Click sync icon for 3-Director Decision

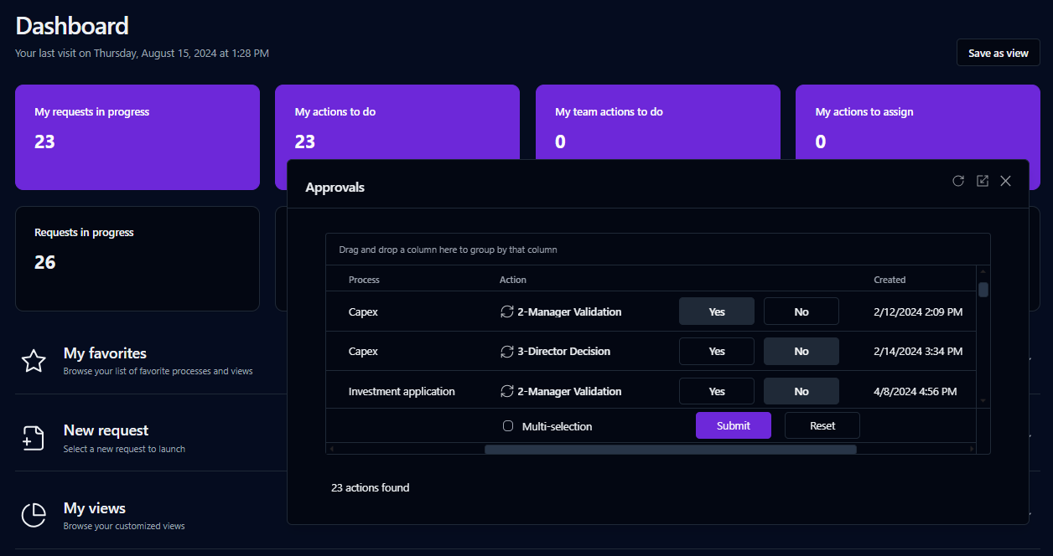tap(506, 352)
